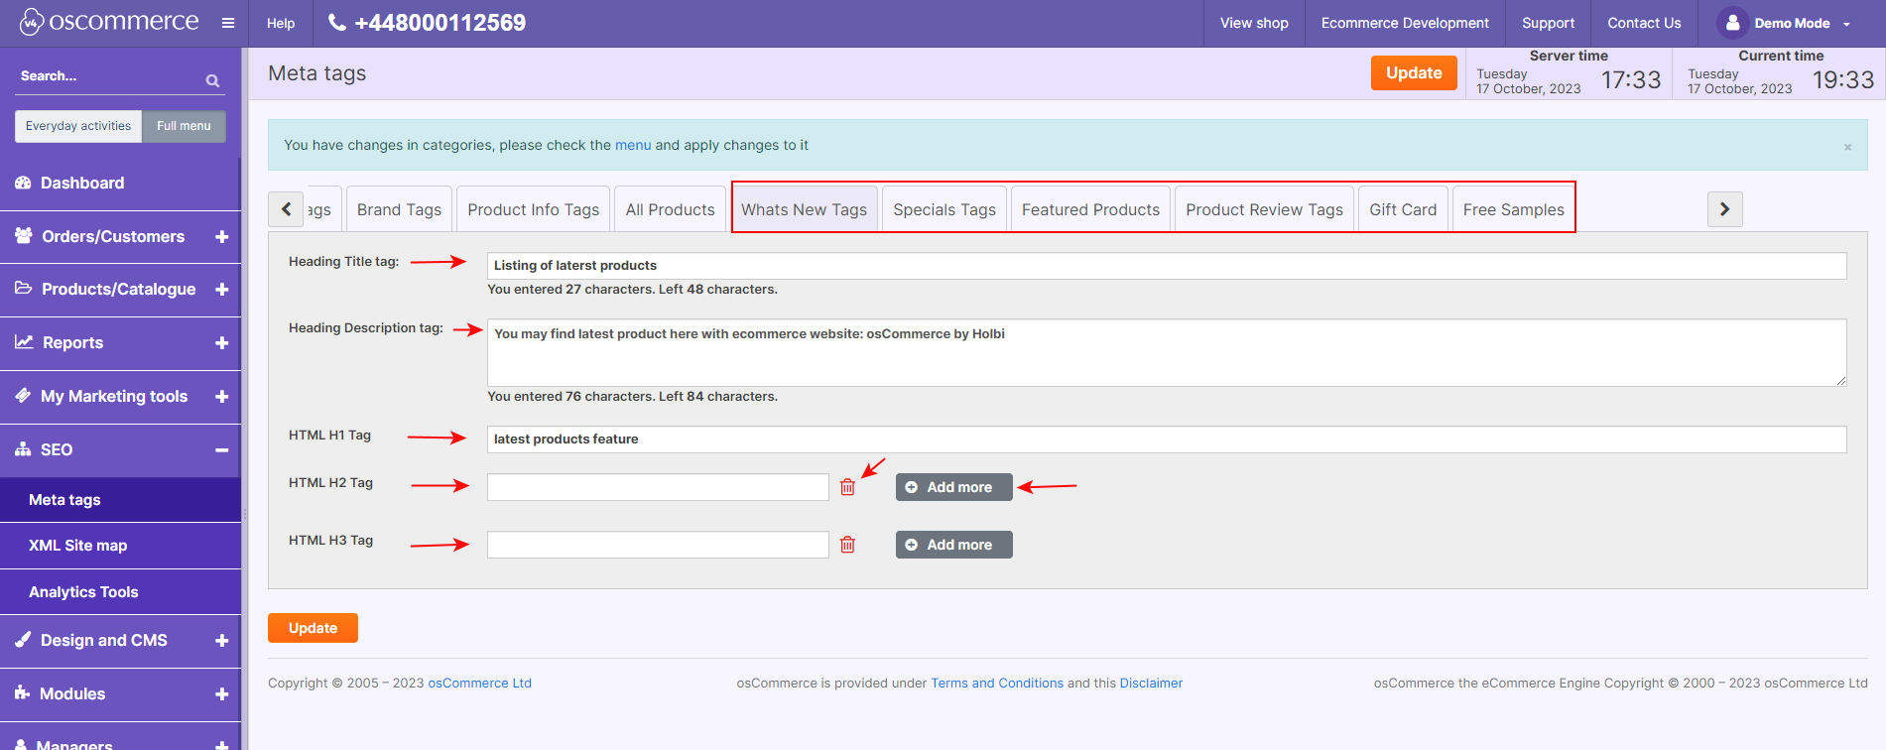Click the osCommerce logo

[x=109, y=22]
